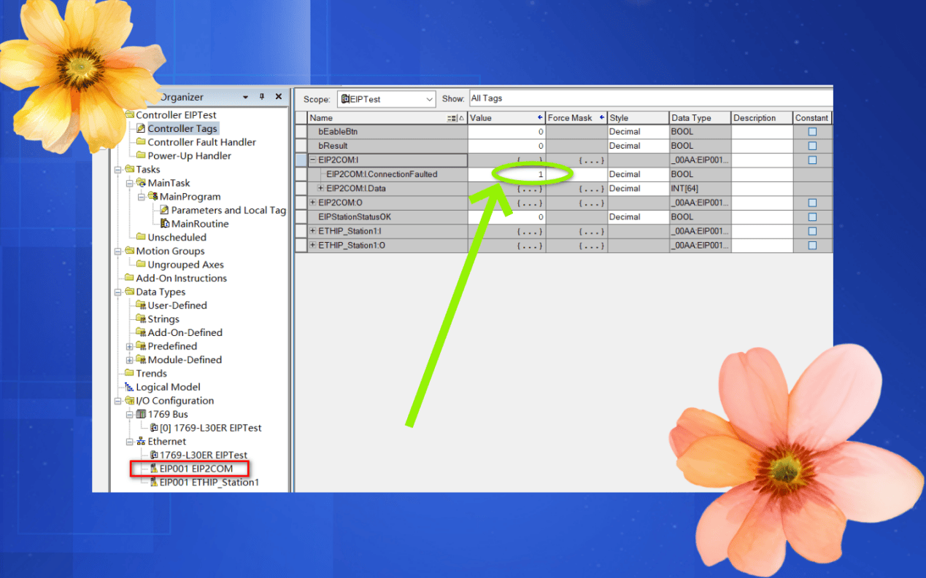Open the Organizer panel dropdown menu arrow
Viewport: 926px width, 578px height.
click(245, 97)
